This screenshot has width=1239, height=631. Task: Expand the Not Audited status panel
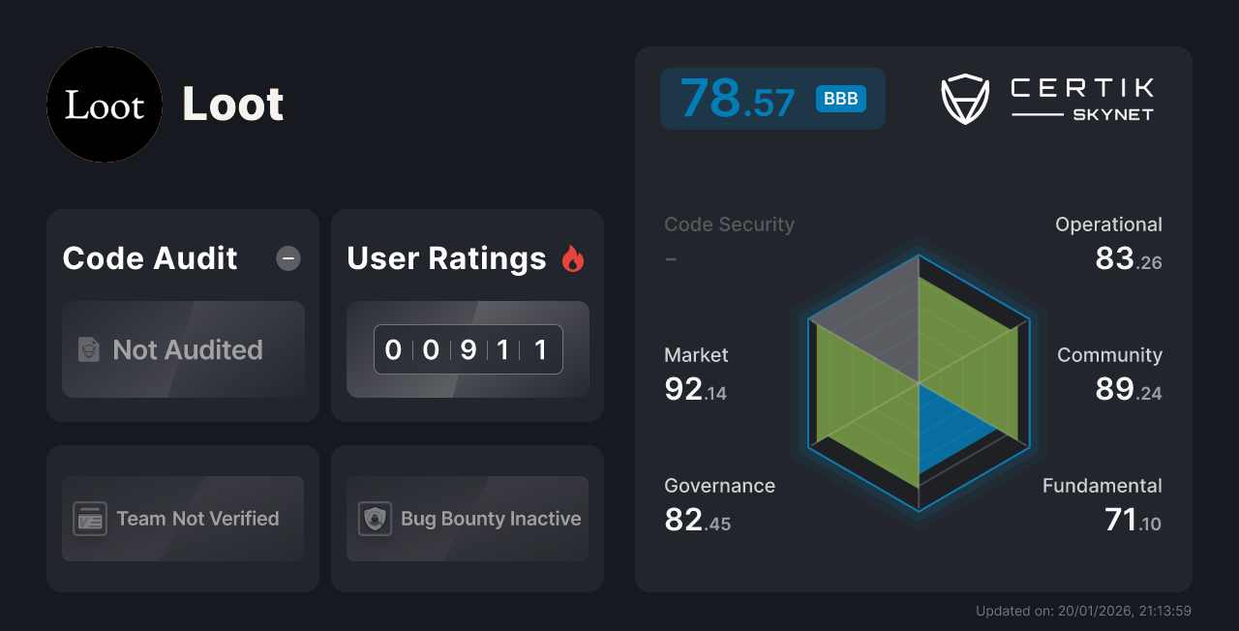coord(183,349)
